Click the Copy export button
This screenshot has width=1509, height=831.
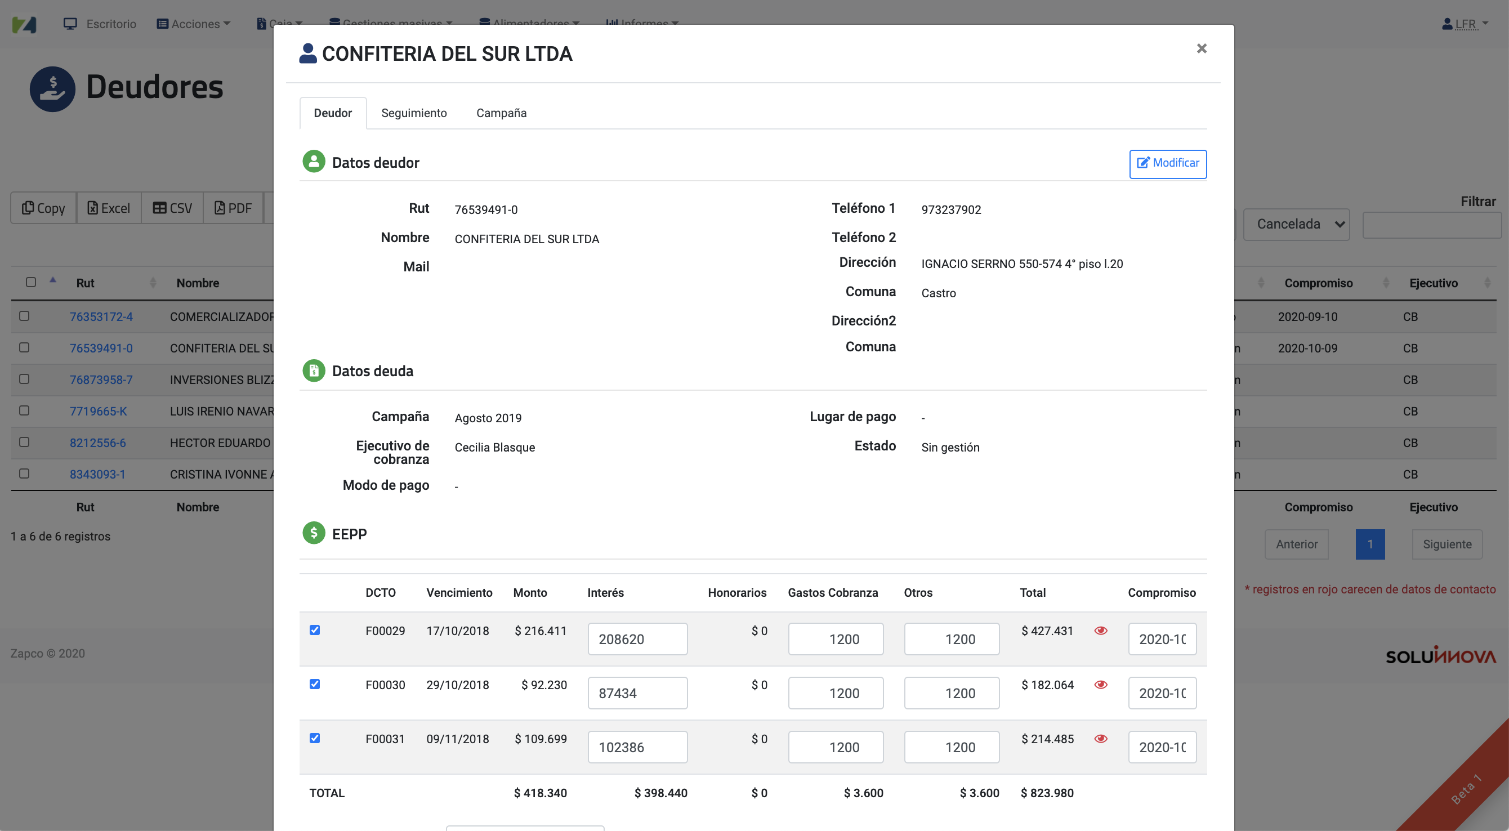click(x=43, y=208)
